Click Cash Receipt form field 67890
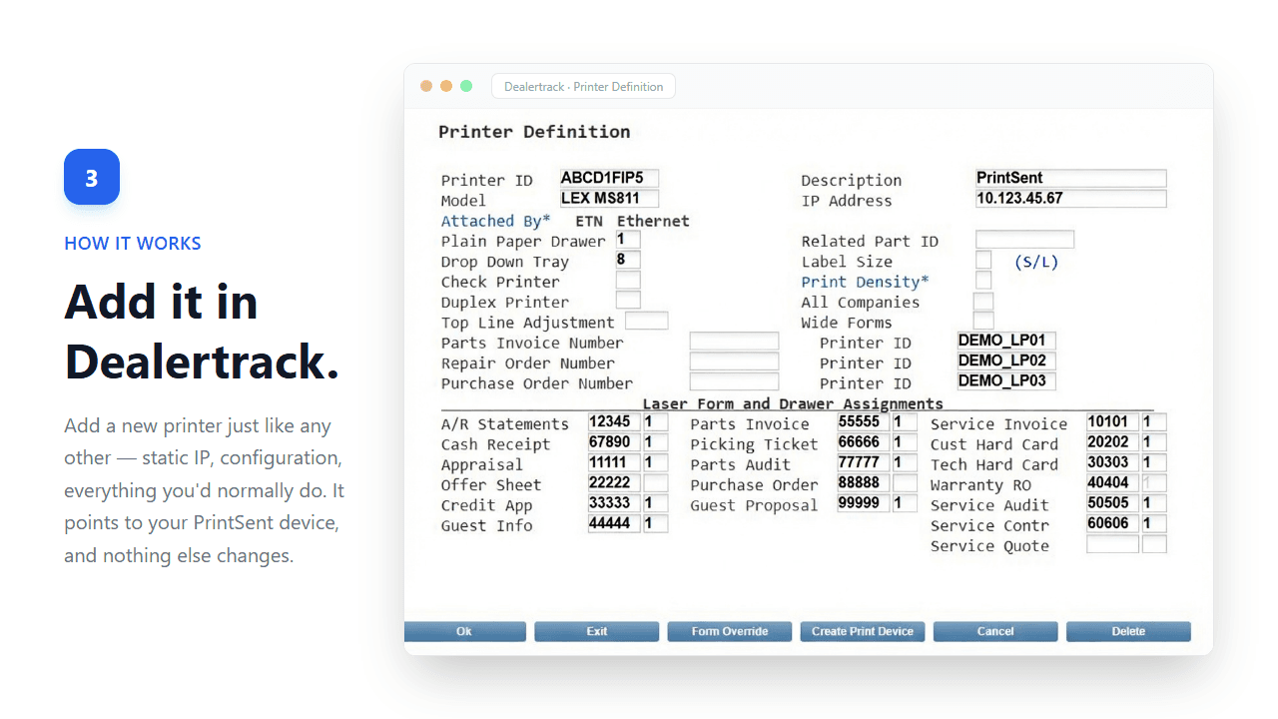Screen dimensions: 1278x719 (x=614, y=442)
